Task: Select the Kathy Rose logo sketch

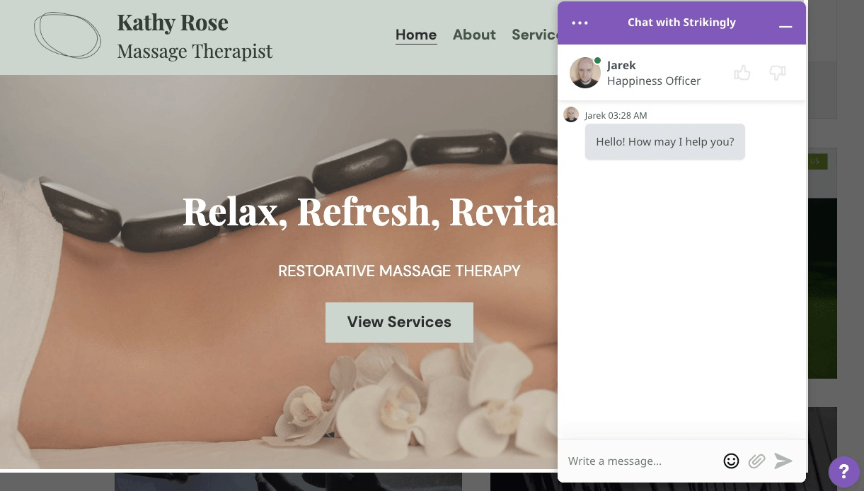Action: point(67,35)
